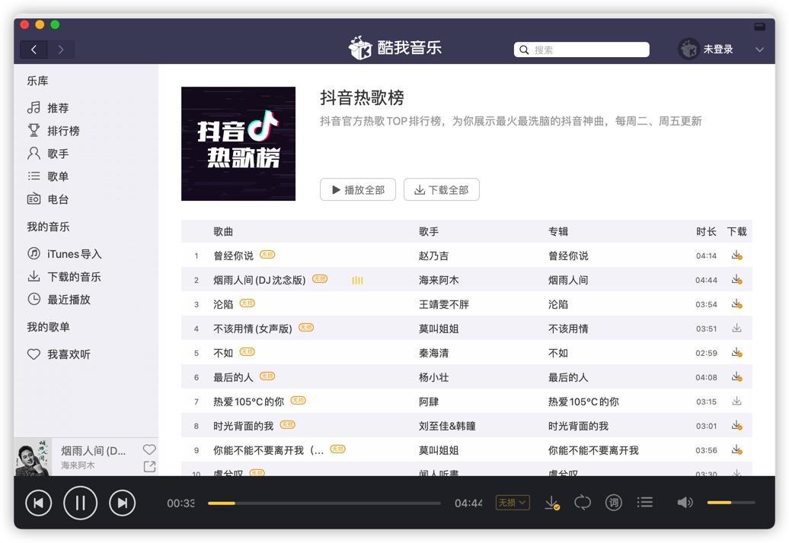789x543 pixels.
Task: Select 歌单 from the sidebar menu
Action: pyautogui.click(x=57, y=176)
